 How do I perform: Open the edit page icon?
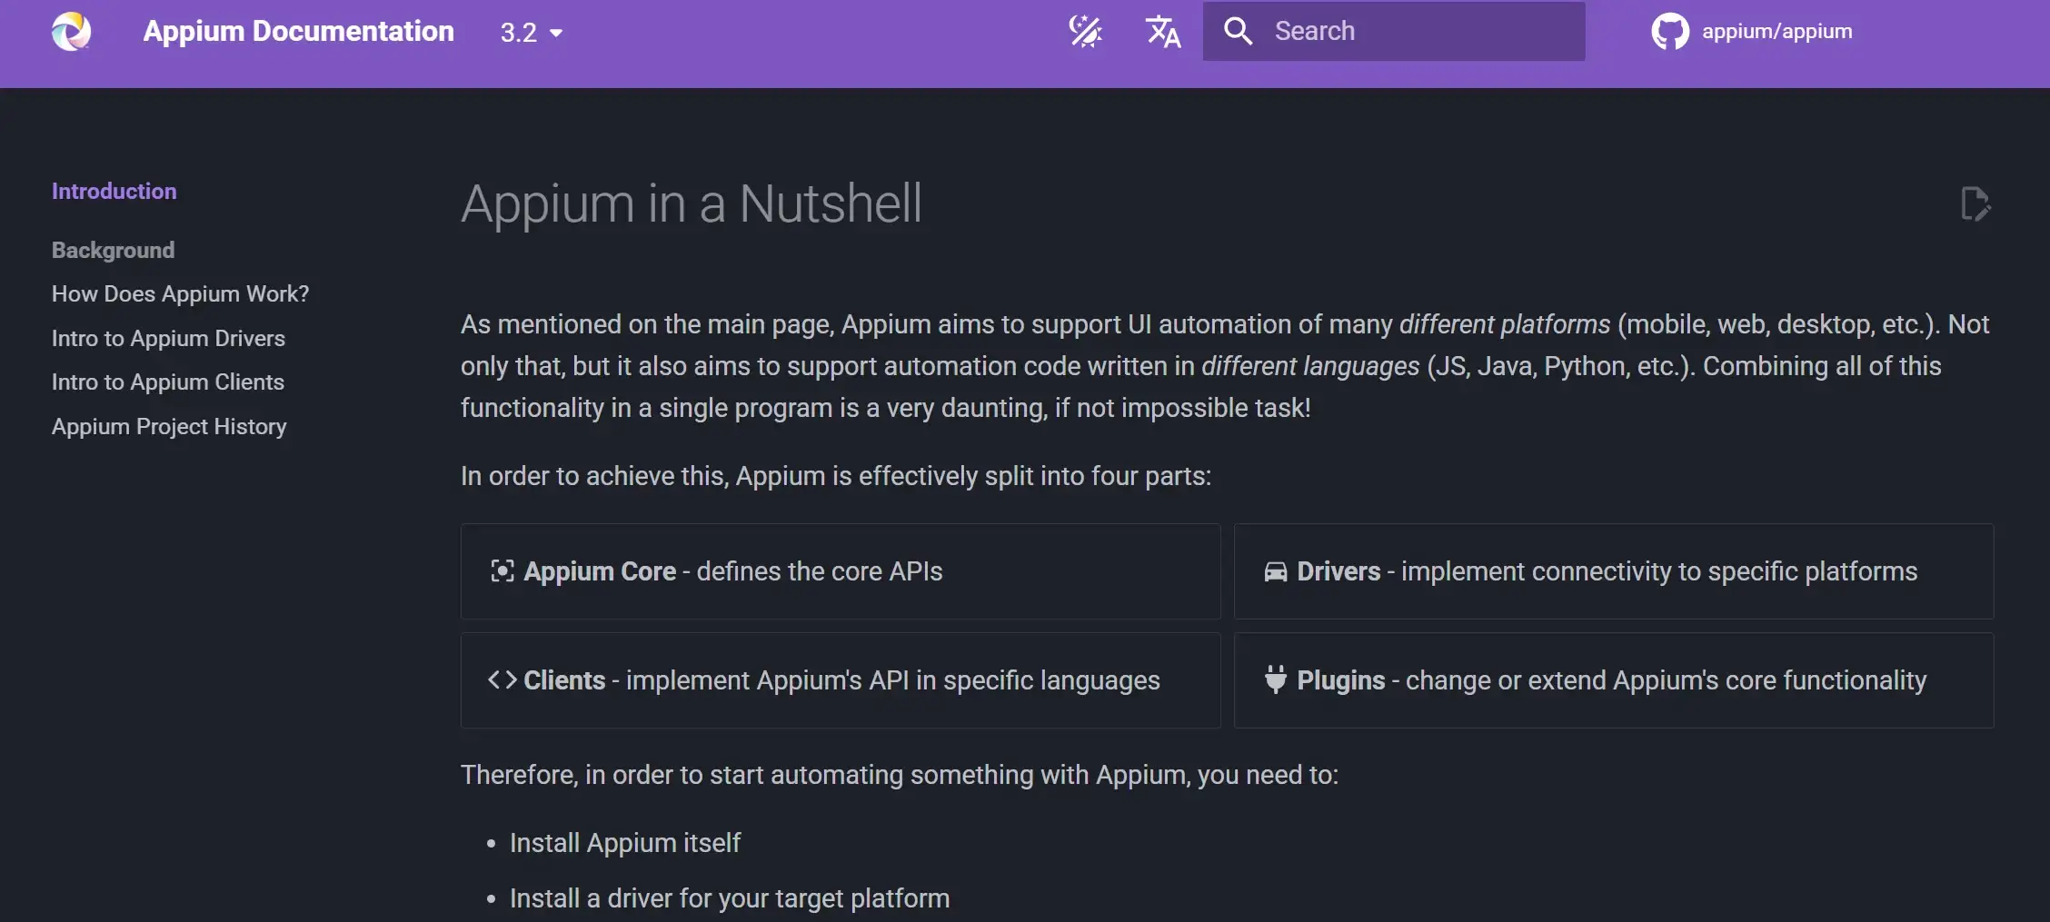pos(1975,205)
